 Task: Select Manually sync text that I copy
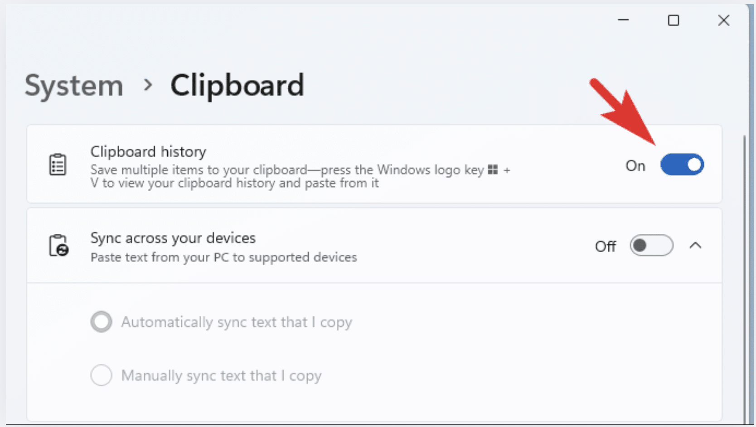click(x=102, y=375)
